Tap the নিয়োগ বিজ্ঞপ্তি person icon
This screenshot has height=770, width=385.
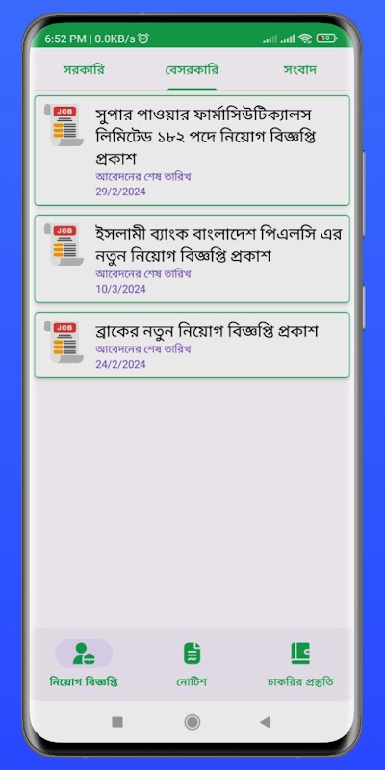click(84, 654)
